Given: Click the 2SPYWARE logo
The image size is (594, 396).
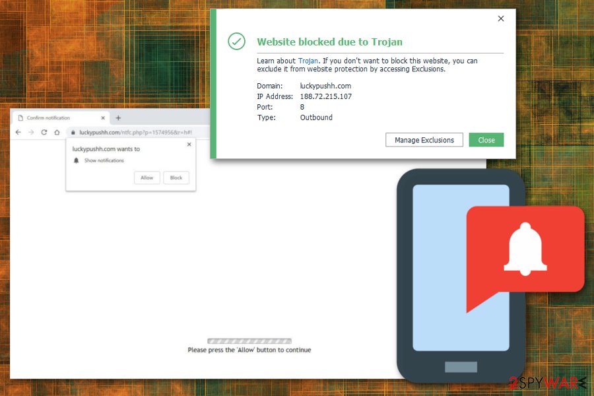Looking at the screenshot, I should coord(544,383).
